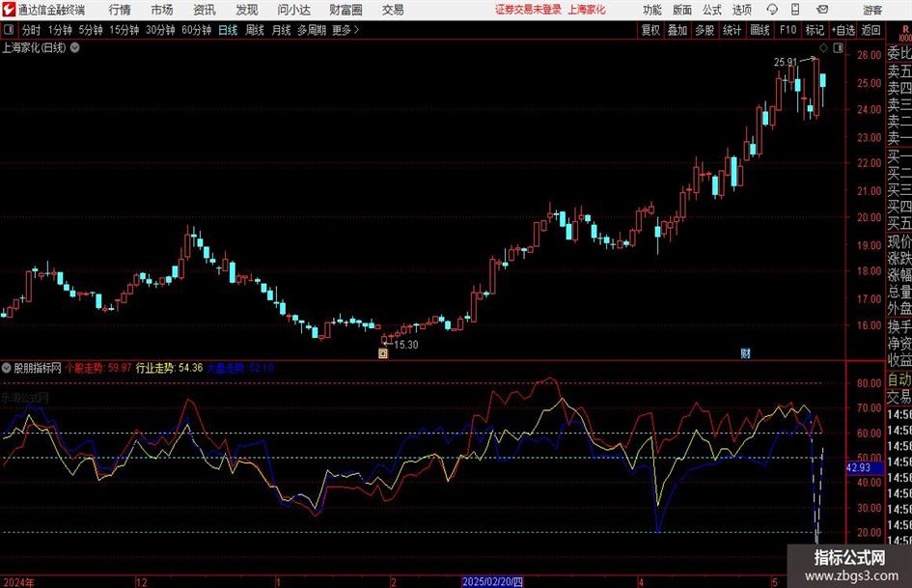912x588 pixels.
Task: Click the 25.91 high price label
Action: click(x=786, y=63)
